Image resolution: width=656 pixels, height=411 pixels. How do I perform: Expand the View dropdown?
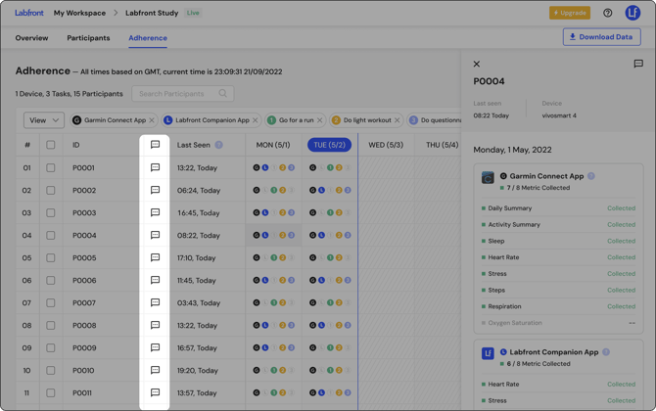pyautogui.click(x=44, y=120)
